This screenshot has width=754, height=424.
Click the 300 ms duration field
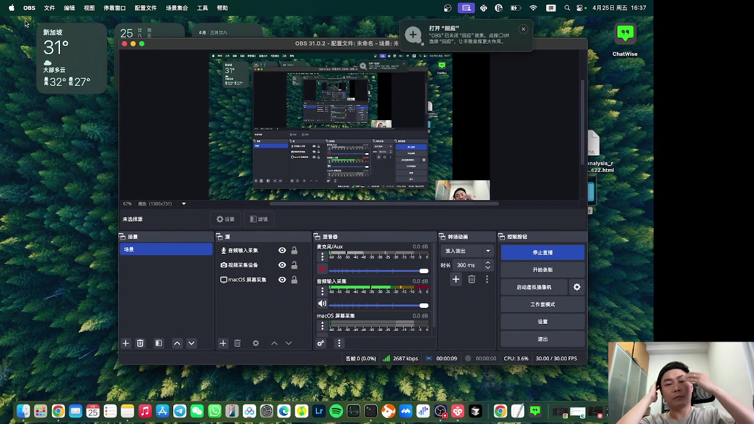coord(468,265)
